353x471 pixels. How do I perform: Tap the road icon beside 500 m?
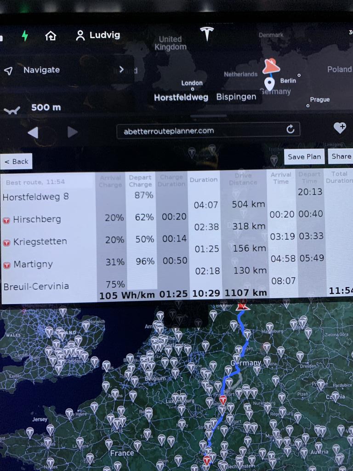(12, 109)
